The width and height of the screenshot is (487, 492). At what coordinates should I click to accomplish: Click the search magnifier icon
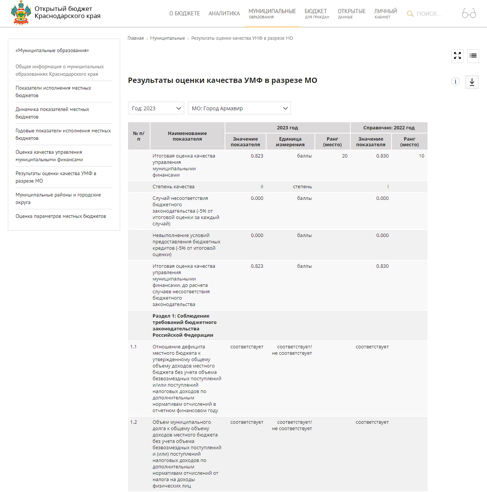point(410,14)
